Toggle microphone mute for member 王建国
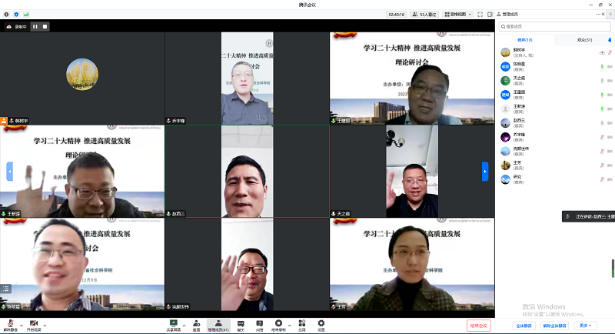Viewport: 615px width, 334px height. [601, 95]
